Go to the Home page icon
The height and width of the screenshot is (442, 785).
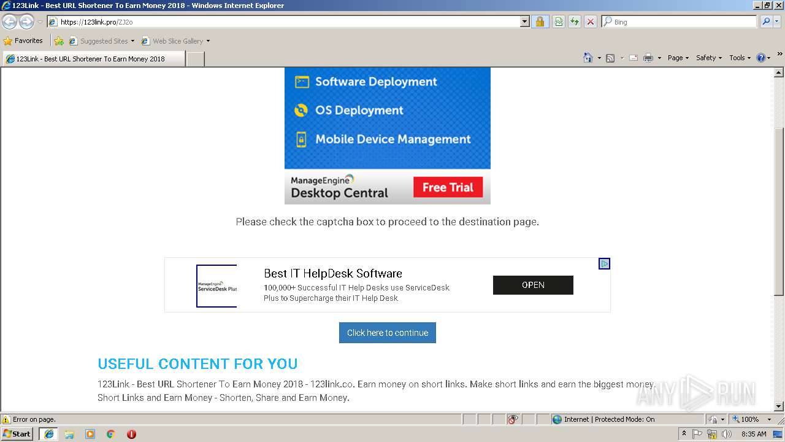(588, 58)
